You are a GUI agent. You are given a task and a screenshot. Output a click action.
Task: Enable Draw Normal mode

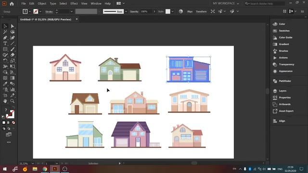click(4, 128)
